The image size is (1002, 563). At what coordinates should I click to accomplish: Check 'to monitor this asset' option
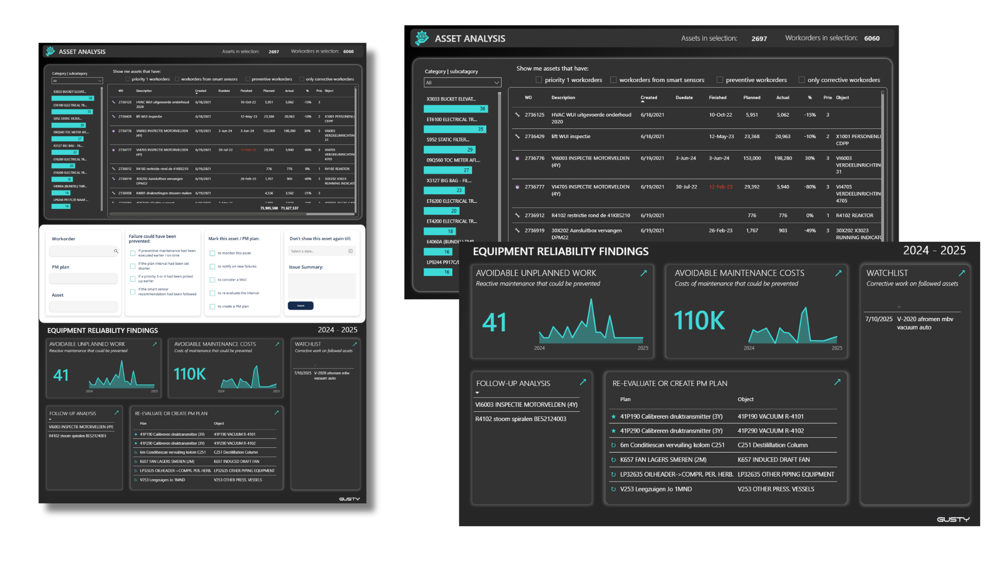212,253
